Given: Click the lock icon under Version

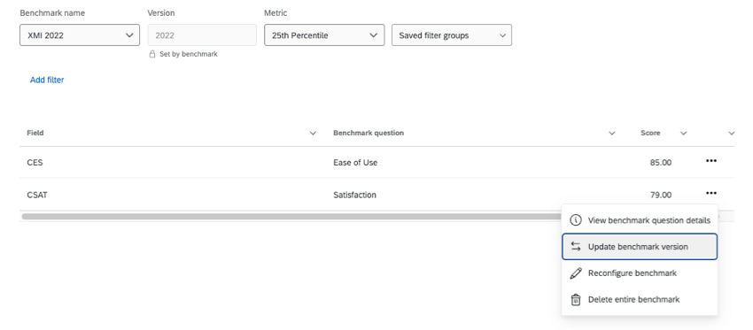Looking at the screenshot, I should pyautogui.click(x=152, y=54).
